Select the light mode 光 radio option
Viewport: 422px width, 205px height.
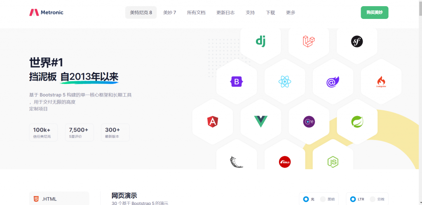point(306,199)
